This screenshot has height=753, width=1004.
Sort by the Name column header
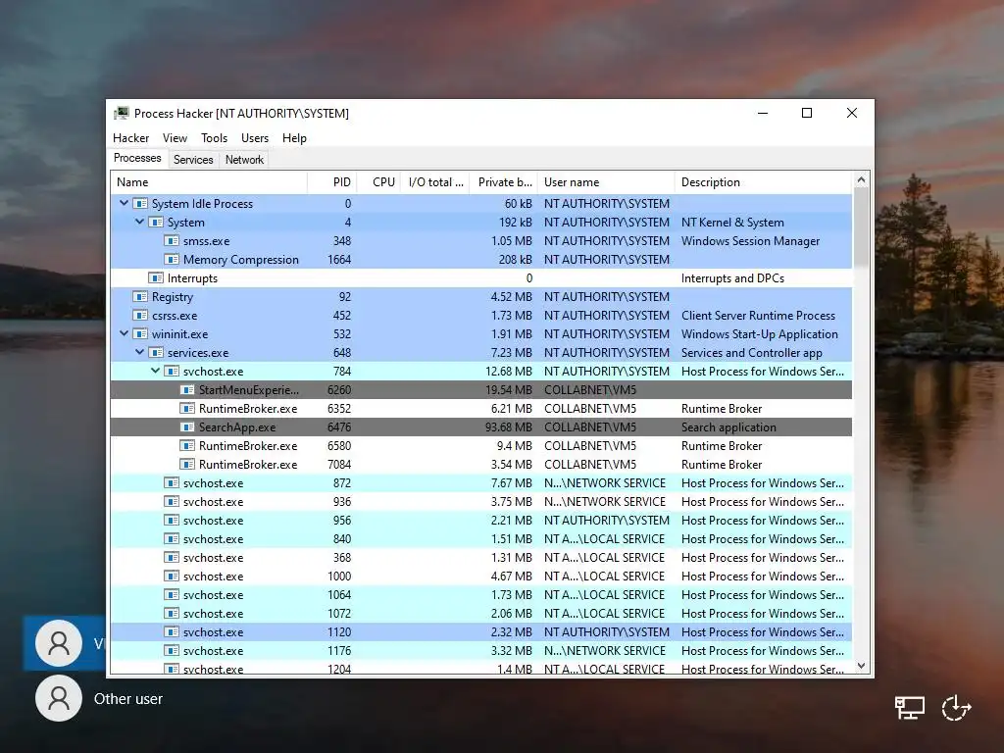(210, 181)
